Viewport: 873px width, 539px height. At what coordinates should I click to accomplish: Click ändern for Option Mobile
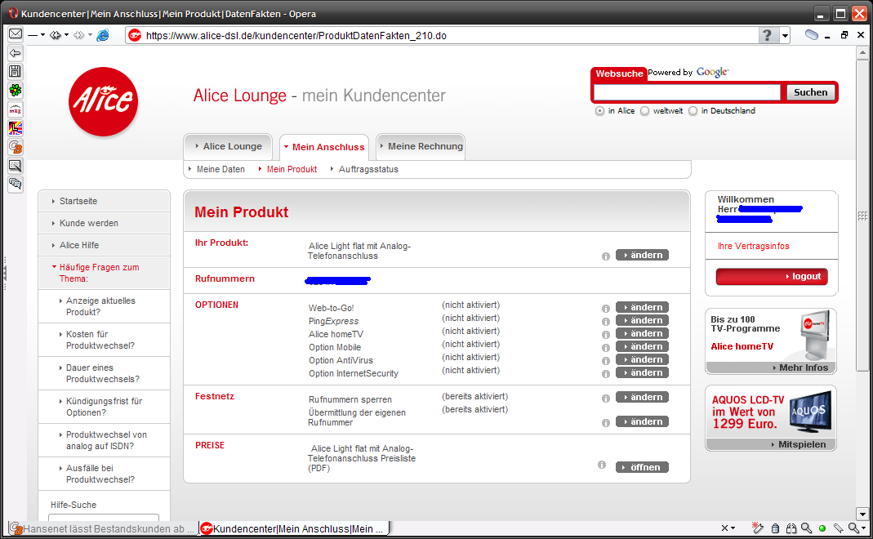point(642,346)
